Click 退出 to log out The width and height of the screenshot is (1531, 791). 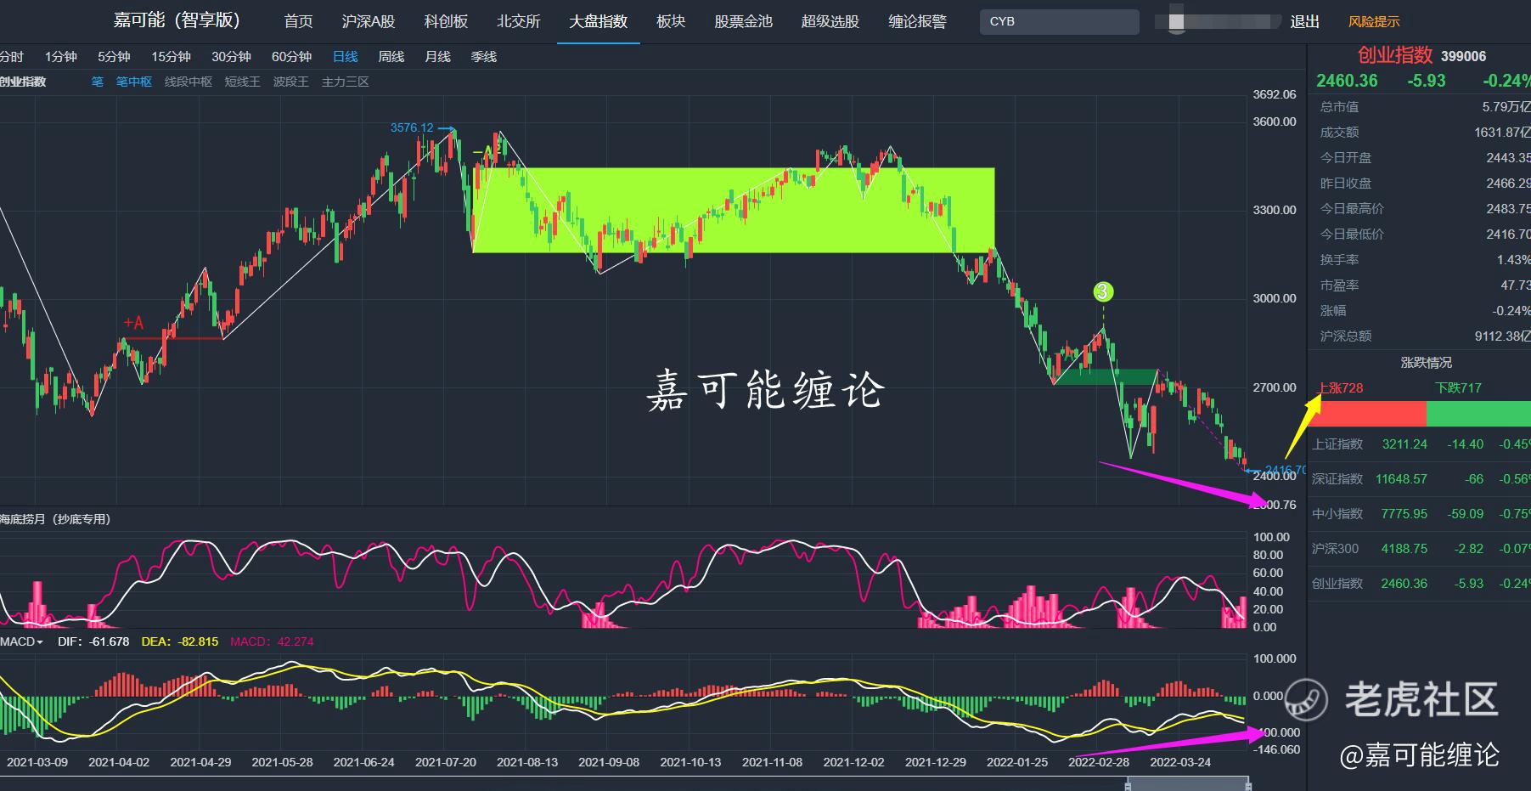1304,21
